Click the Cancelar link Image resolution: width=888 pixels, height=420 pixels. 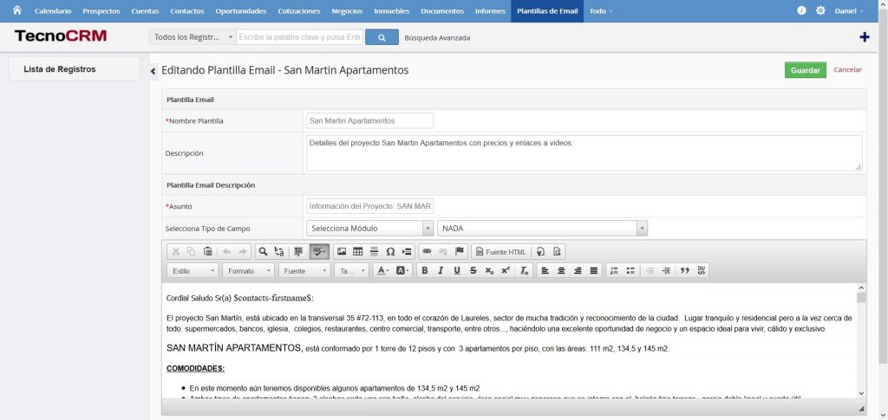847,70
